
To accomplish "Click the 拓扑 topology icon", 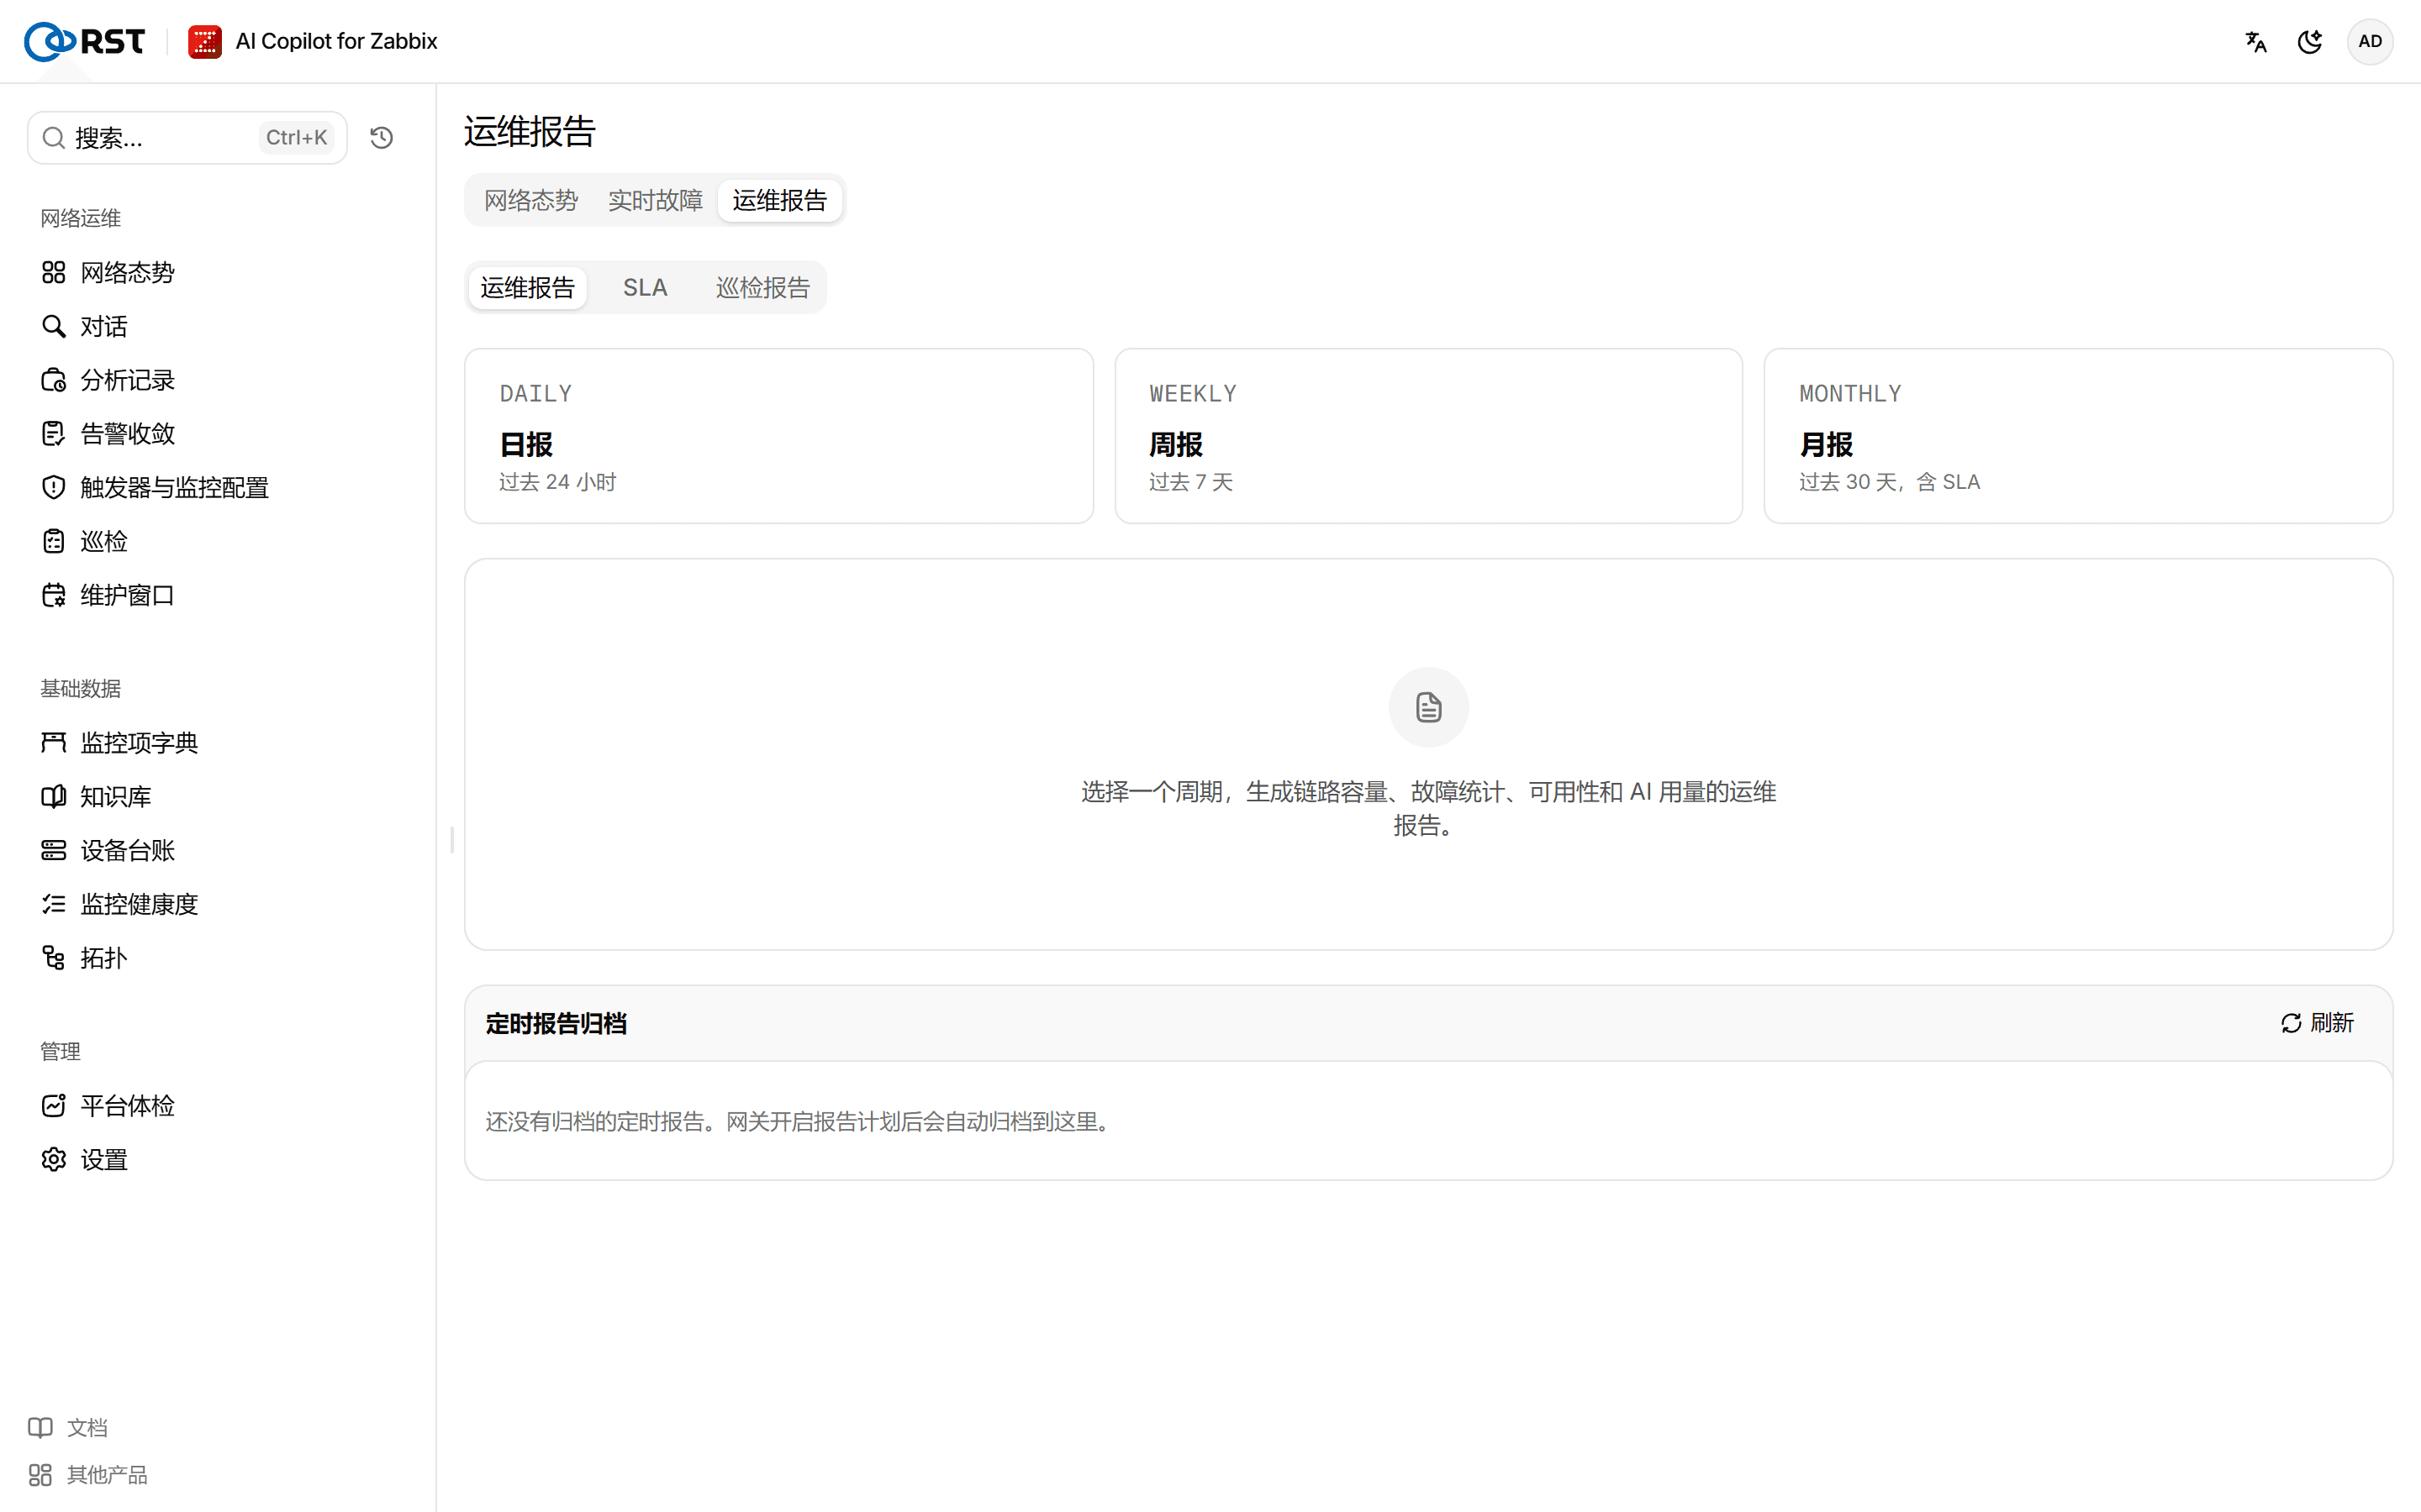I will click(54, 958).
